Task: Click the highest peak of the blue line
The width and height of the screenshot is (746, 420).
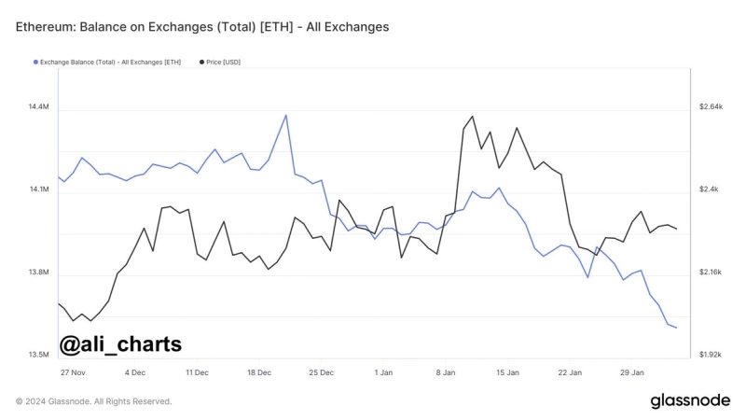Action: click(285, 115)
